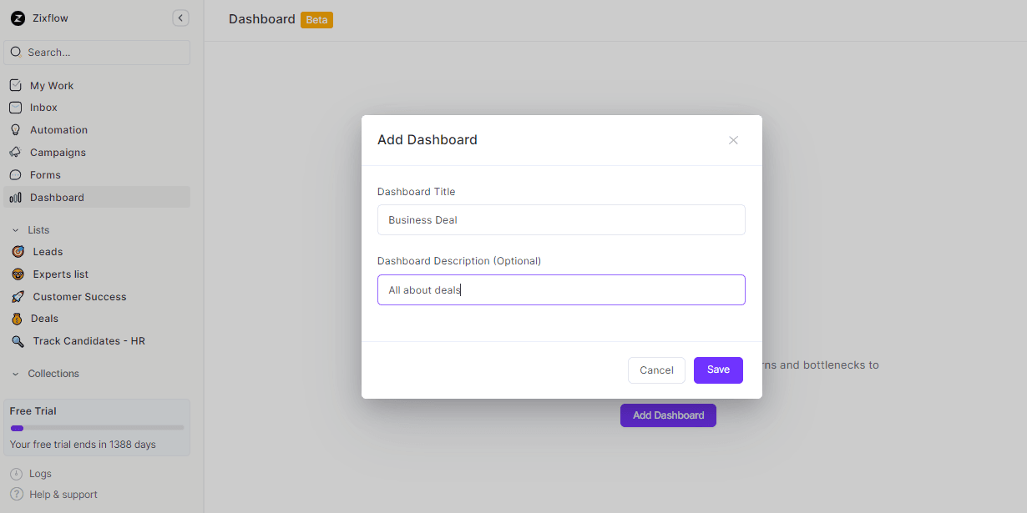Click the Zixflow logo icon
Viewport: 1027px width, 513px height.
[x=18, y=18]
